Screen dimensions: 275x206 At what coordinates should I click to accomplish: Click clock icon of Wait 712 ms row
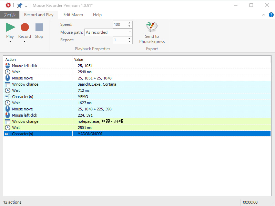pos(8,90)
